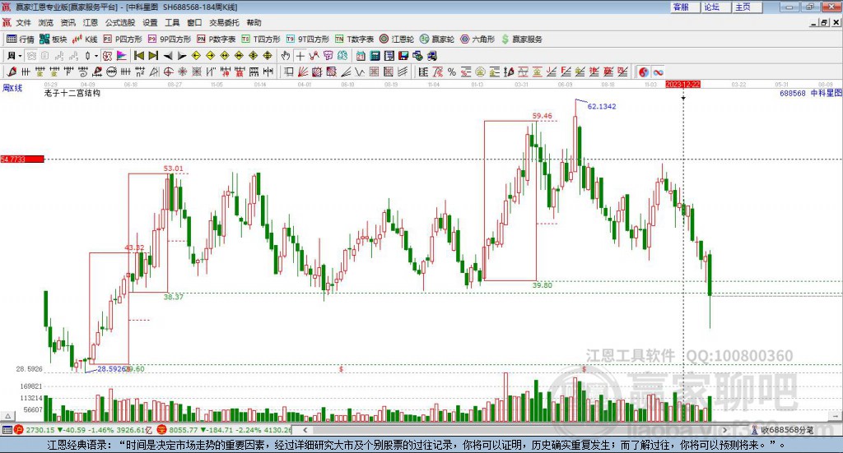Viewport: 843px width, 453px height.
Task: Click the 沪 Shanghai index icon
Action: [x=19, y=430]
